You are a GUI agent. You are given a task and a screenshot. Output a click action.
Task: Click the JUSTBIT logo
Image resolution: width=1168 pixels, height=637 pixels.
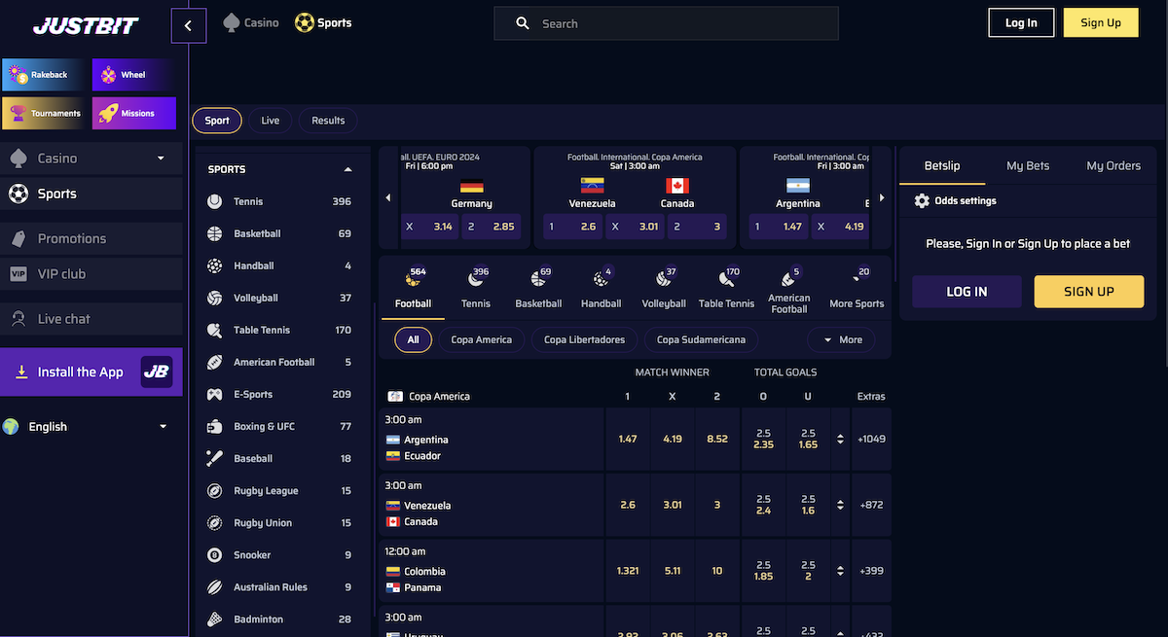(x=86, y=25)
